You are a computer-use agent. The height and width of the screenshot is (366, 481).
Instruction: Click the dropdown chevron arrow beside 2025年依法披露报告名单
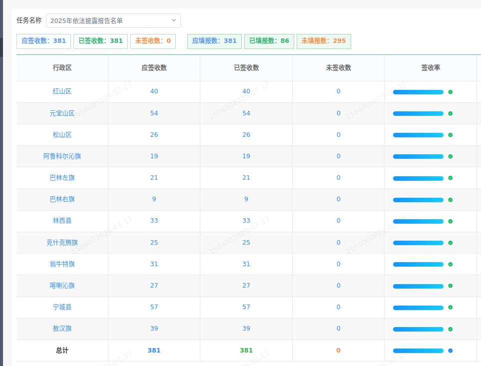pyautogui.click(x=174, y=20)
